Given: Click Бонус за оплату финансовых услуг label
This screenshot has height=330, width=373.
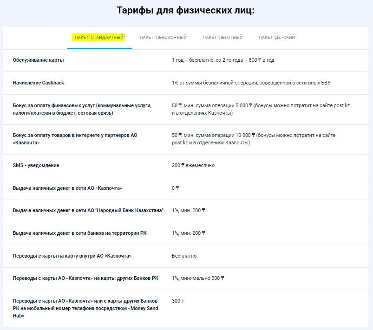Looking at the screenshot, I should pyautogui.click(x=82, y=109).
